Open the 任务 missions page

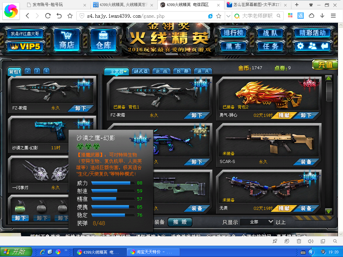tap(270, 46)
